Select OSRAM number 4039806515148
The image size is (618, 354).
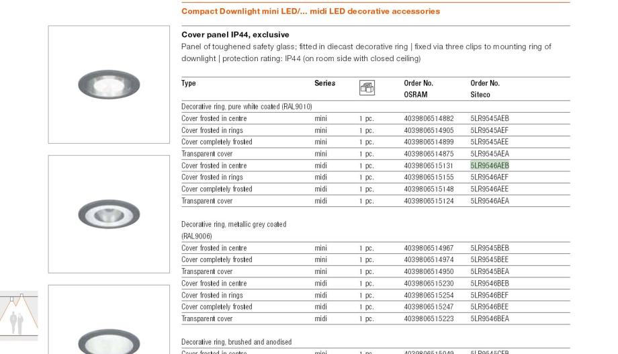[x=429, y=189]
